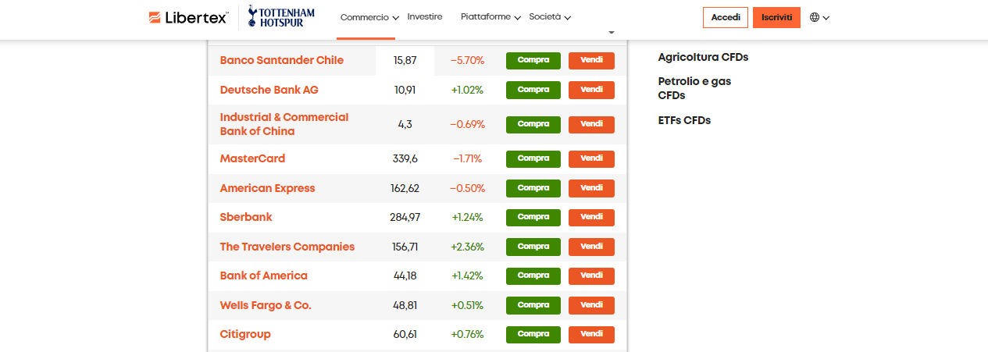Open The Travelers Companies link
This screenshot has width=988, height=352.
click(287, 247)
